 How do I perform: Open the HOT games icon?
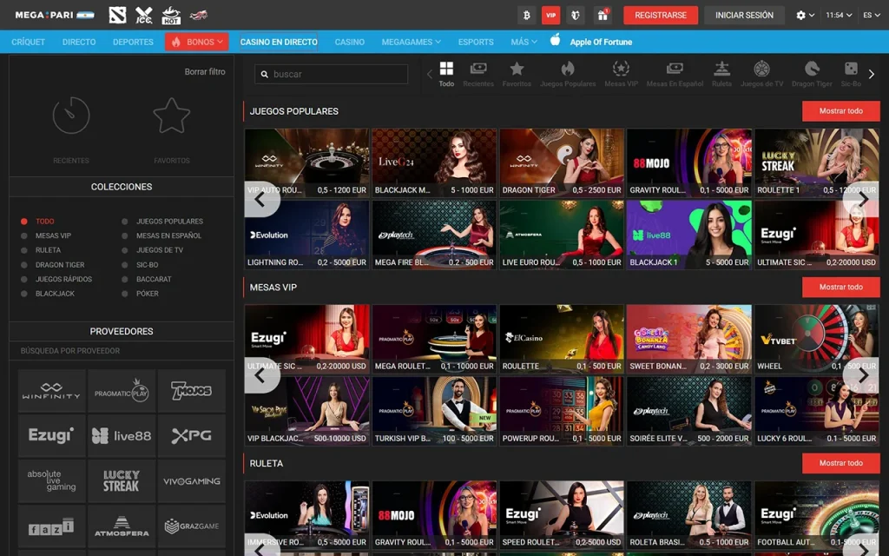coord(171,16)
